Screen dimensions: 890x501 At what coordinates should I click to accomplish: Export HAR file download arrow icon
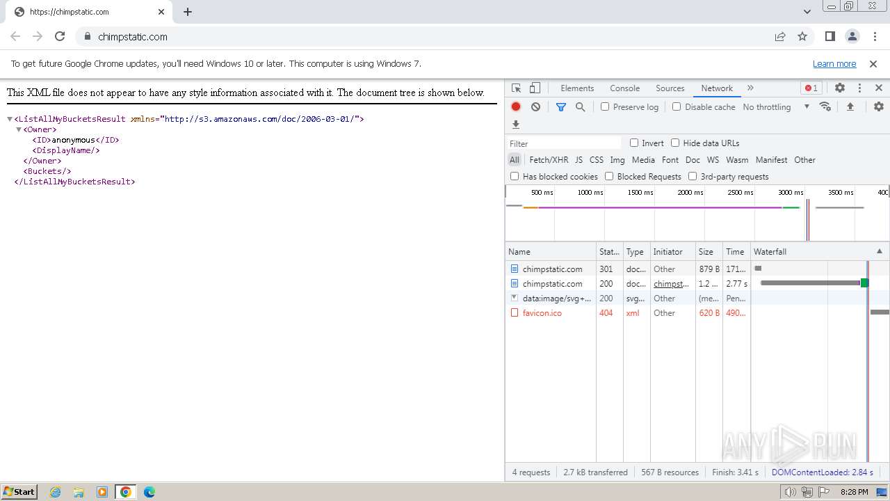[x=516, y=125]
